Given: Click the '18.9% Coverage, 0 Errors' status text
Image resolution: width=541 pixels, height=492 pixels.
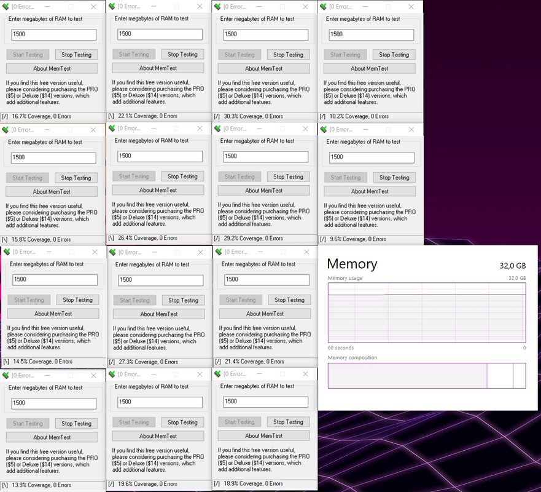Looking at the screenshot, I should [253, 484].
